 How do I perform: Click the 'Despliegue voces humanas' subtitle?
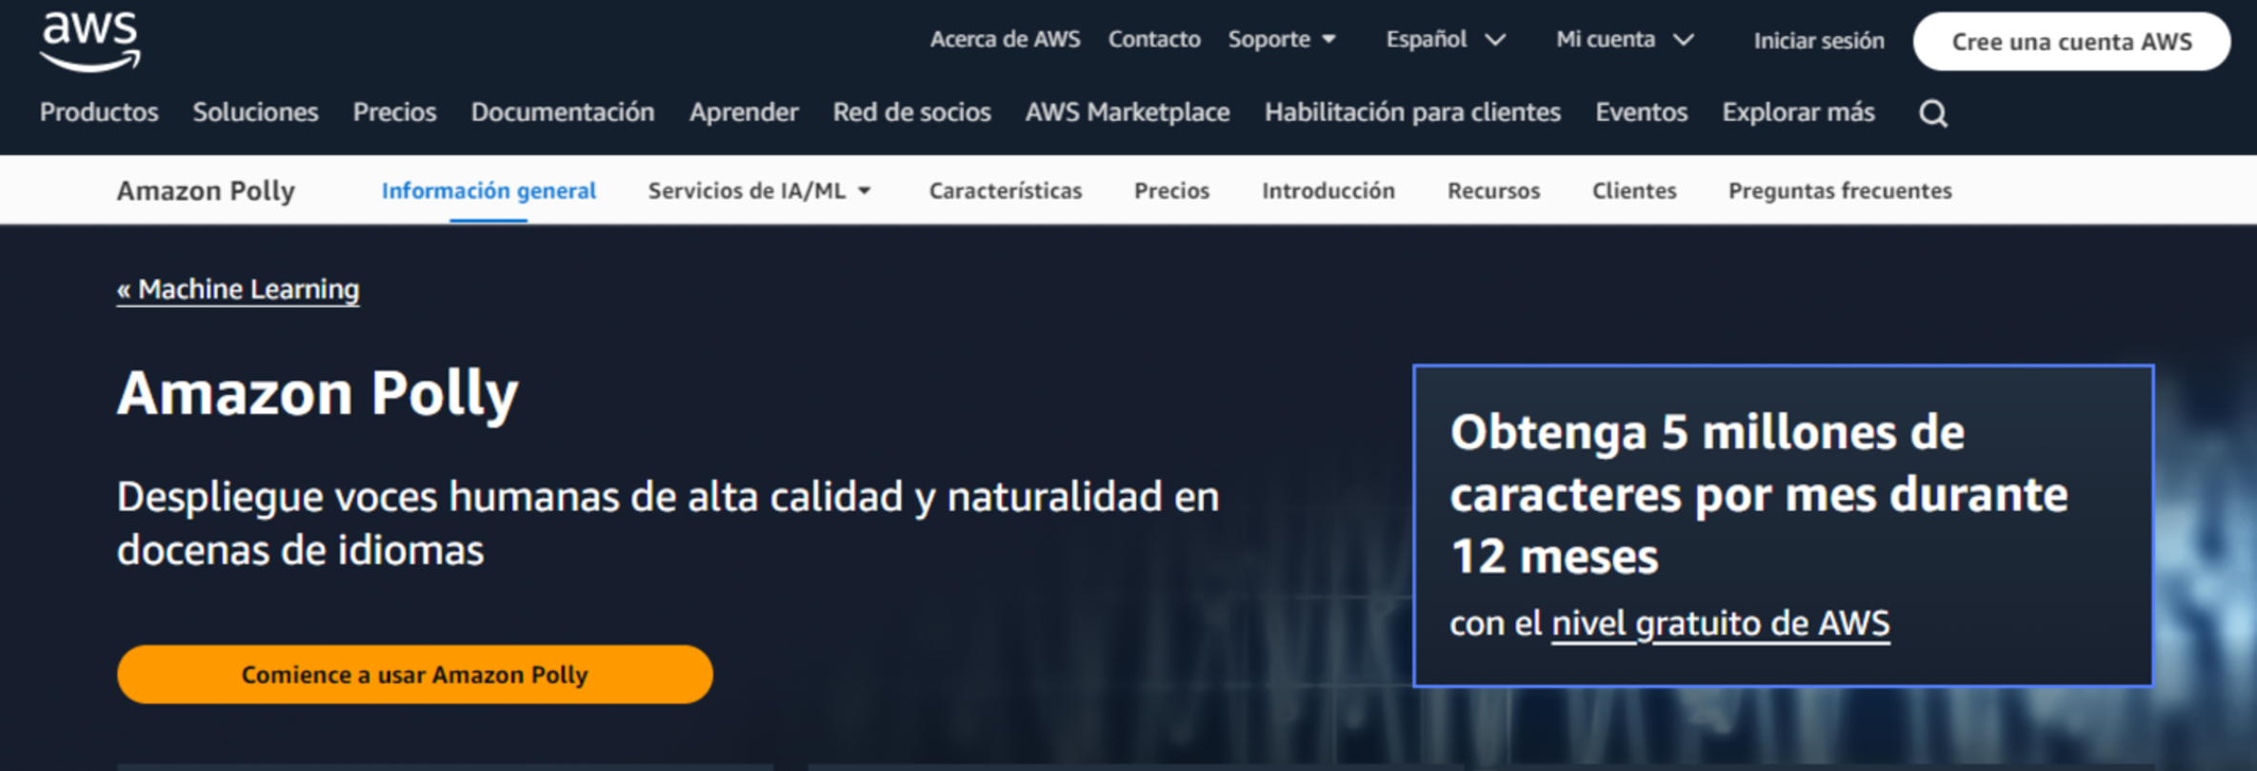tap(668, 523)
